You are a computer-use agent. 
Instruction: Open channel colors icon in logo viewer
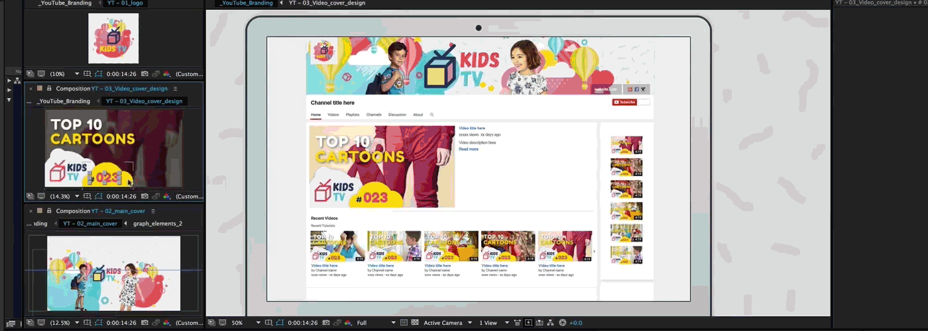(x=166, y=74)
